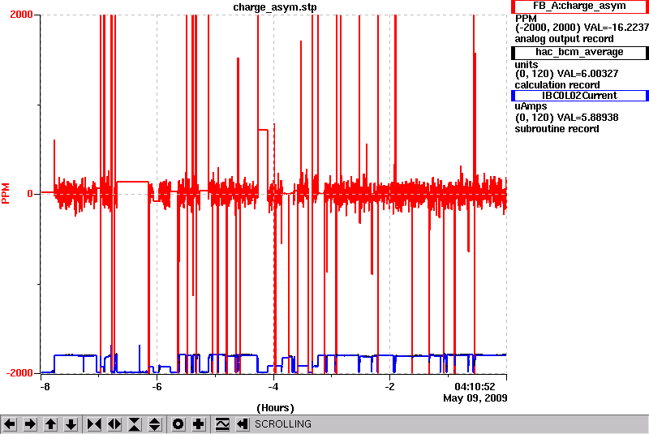649x434 pixels.
Task: Select the FB_A:charge_asym curve legend box
Action: tap(579, 6)
